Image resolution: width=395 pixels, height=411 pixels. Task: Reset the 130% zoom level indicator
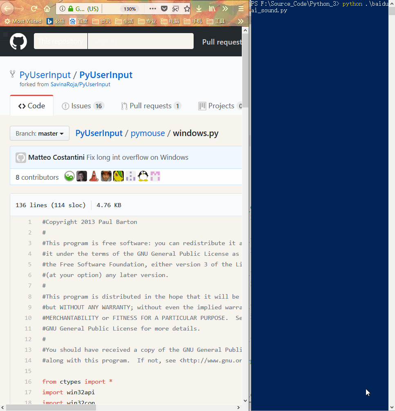click(x=130, y=9)
